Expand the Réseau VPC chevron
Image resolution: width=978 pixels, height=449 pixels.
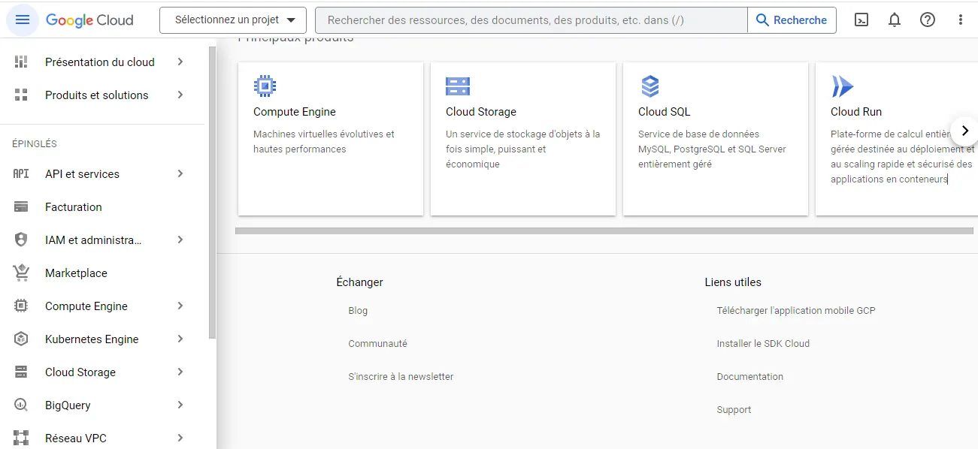(180, 438)
